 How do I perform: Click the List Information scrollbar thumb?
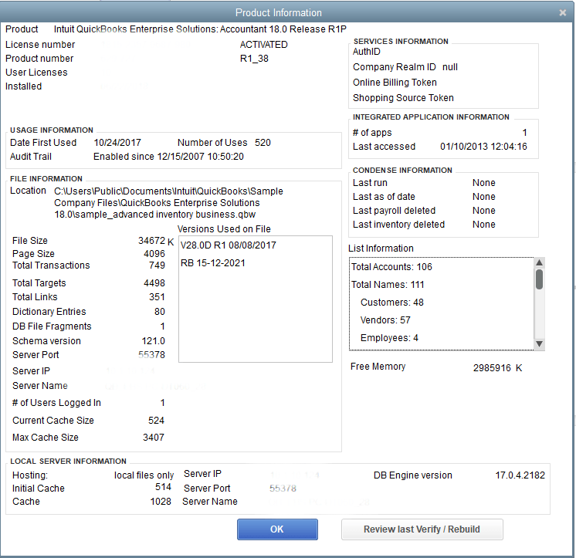click(x=539, y=279)
